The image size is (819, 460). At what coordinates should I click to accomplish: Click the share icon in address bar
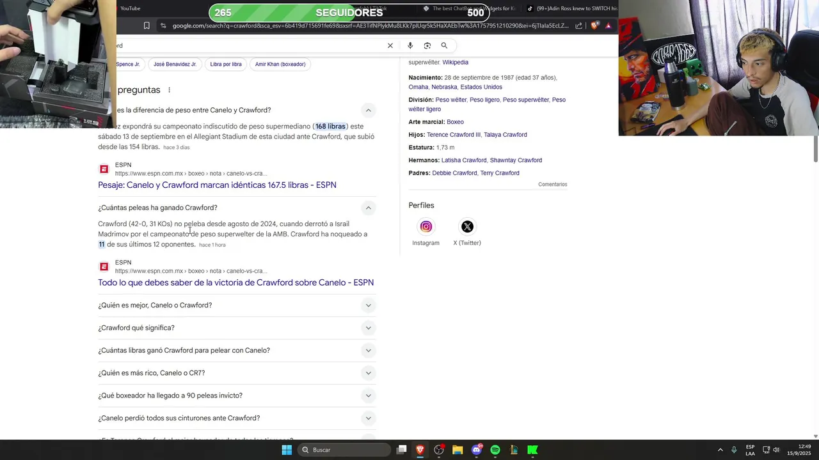point(579,26)
